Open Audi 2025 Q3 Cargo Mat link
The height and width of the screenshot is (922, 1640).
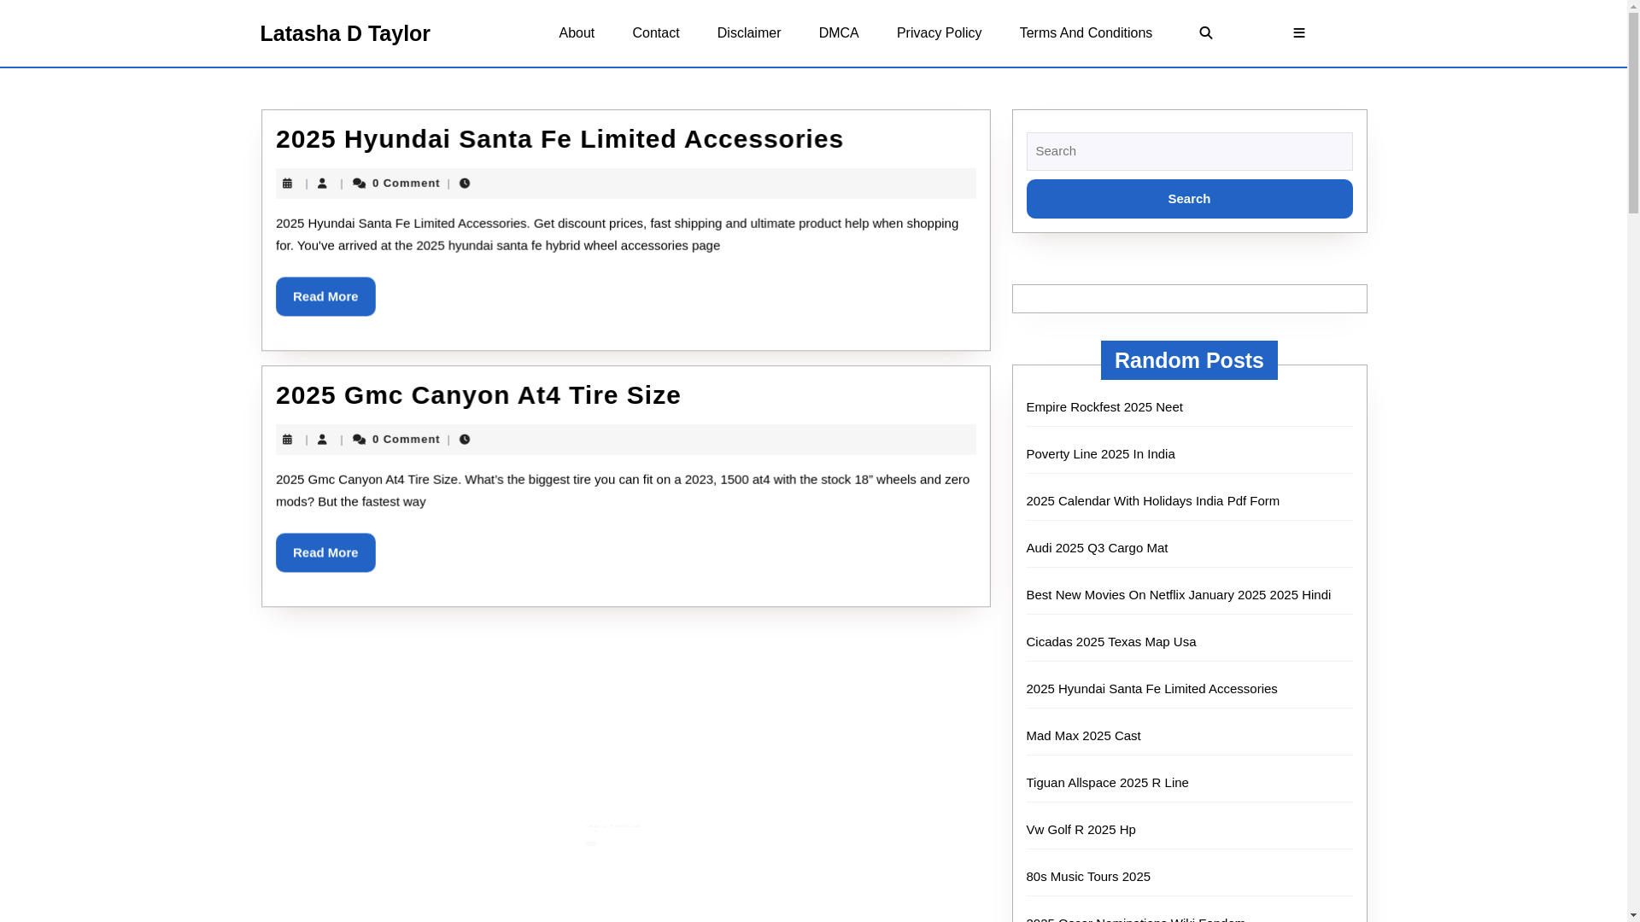coord(1097,548)
